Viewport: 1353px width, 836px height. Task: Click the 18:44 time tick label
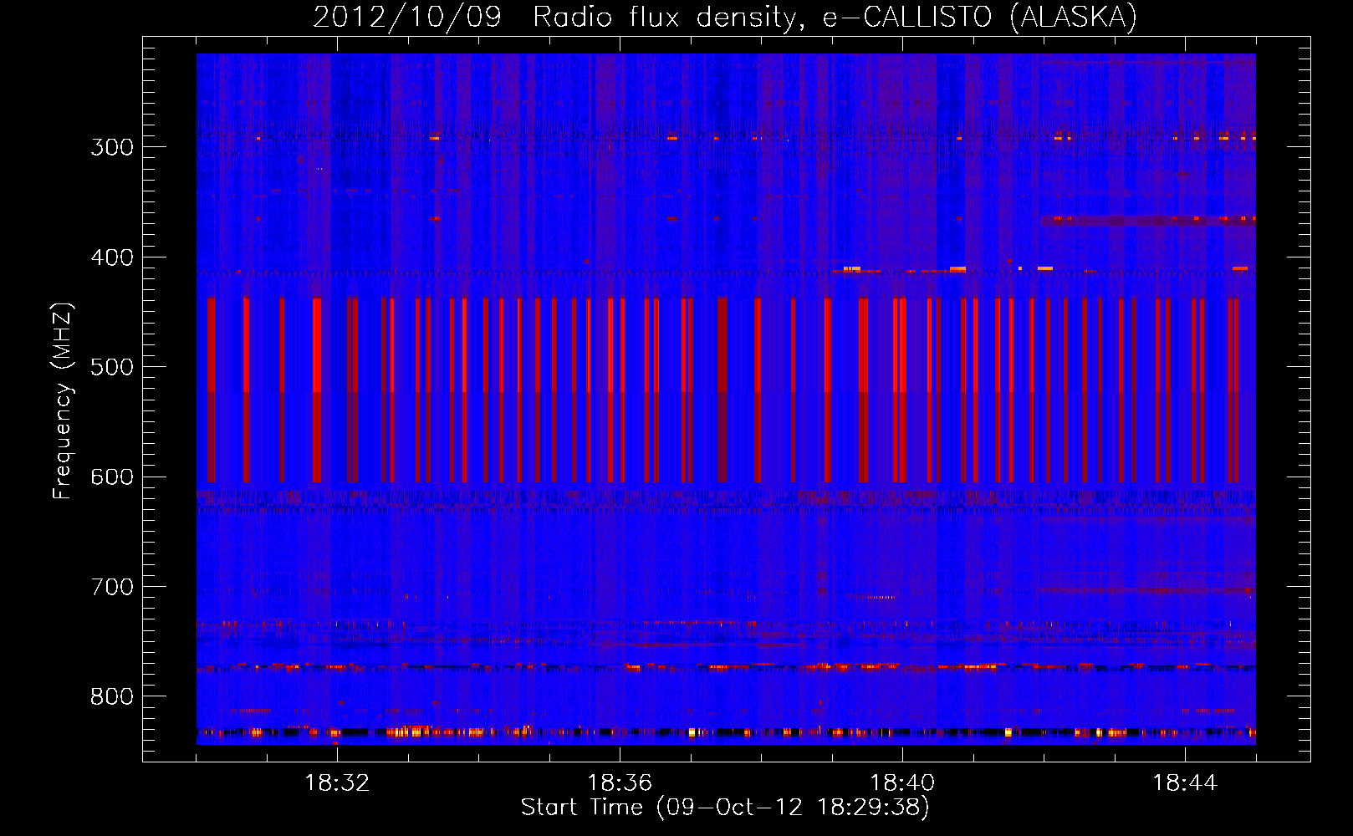pos(1185,783)
